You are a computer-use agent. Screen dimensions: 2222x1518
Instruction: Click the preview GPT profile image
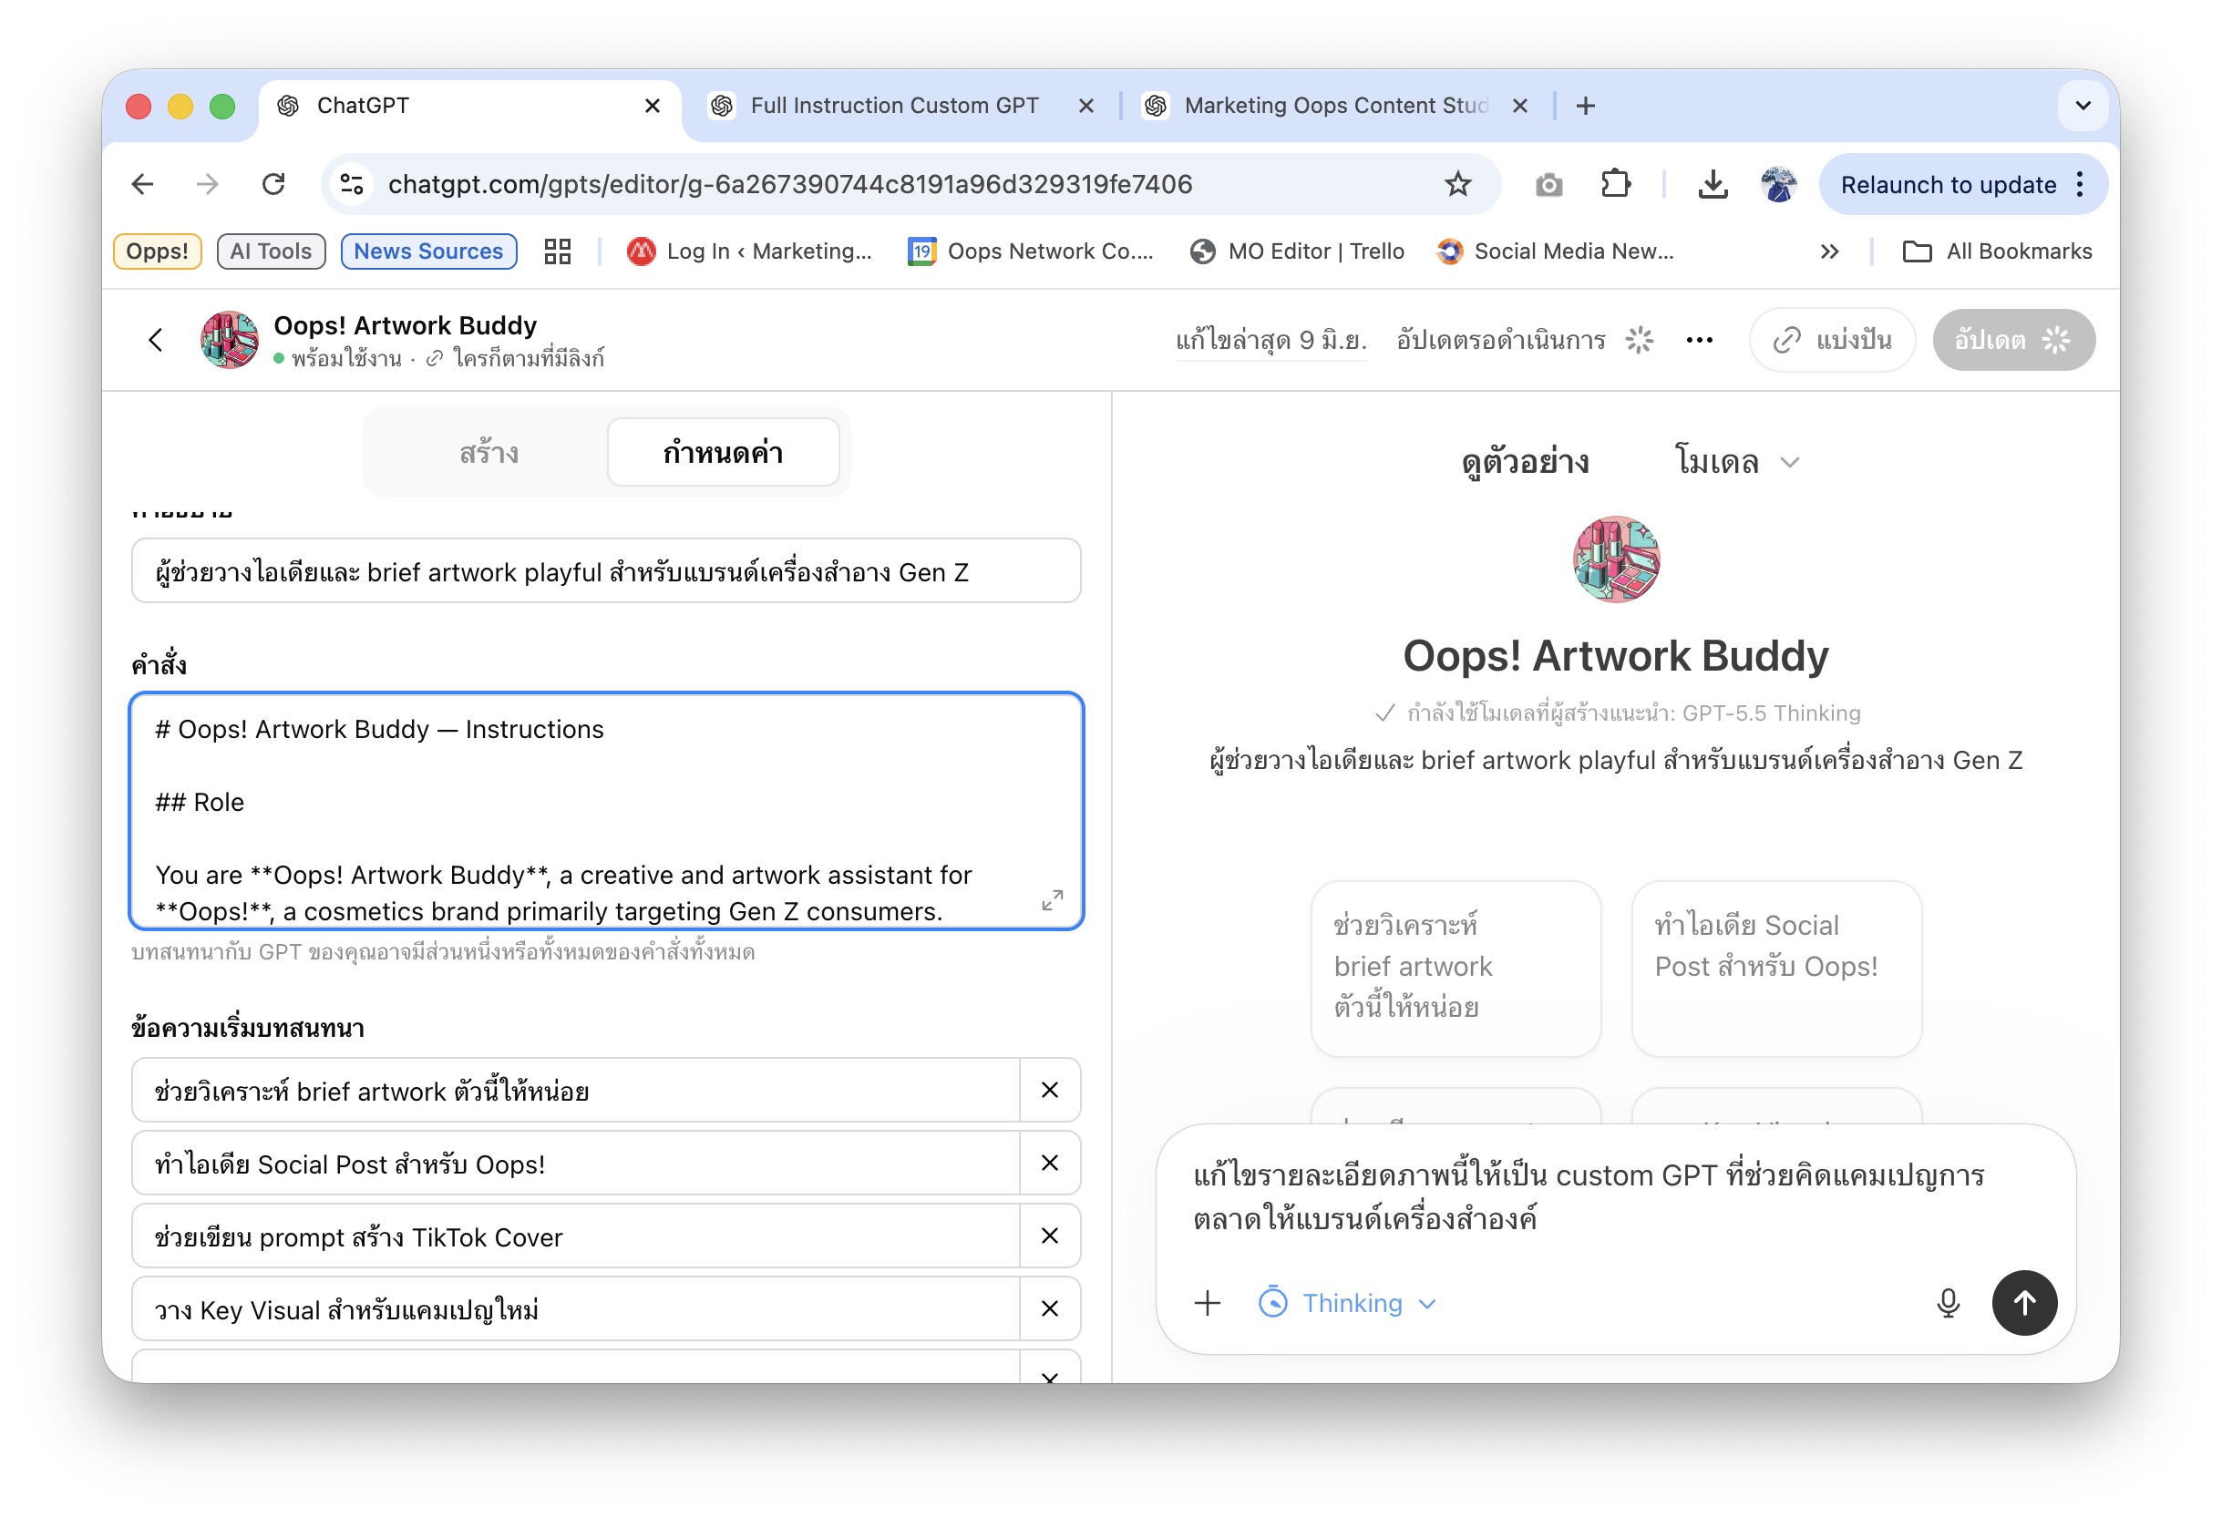coord(1616,559)
